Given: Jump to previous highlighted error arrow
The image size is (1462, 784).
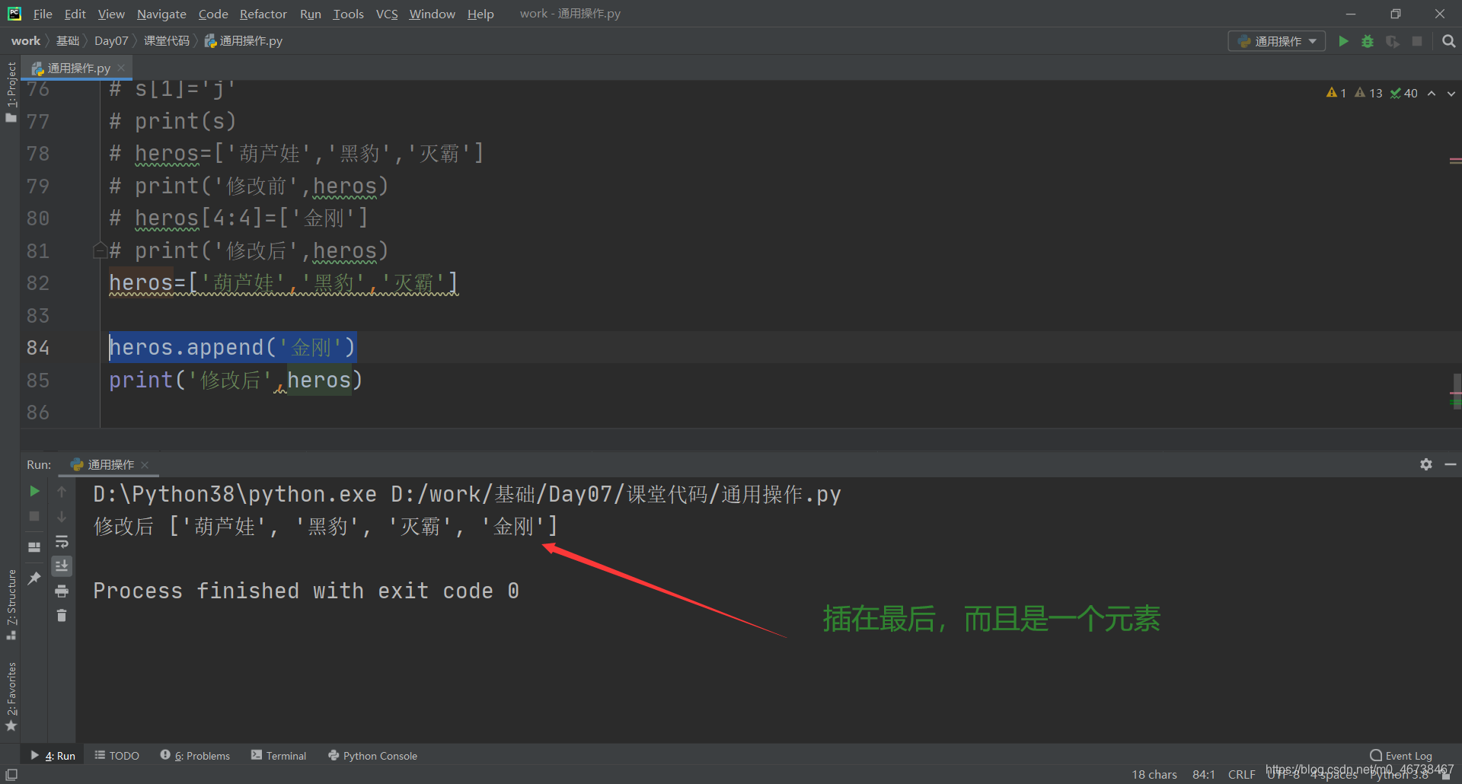Looking at the screenshot, I should (x=1432, y=93).
